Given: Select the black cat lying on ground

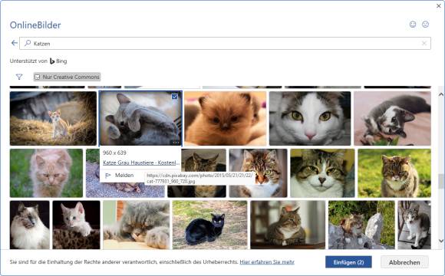Looking at the screenshot, I should pyautogui.click(x=209, y=225).
